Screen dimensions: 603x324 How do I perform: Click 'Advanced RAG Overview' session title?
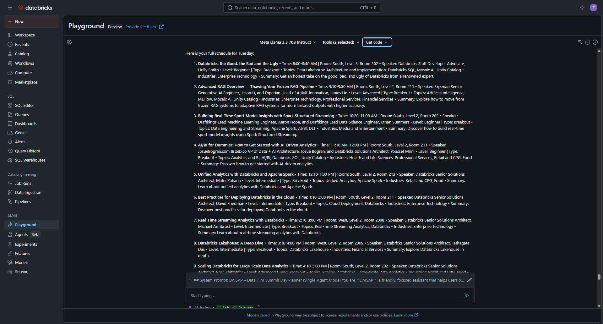click(256, 86)
